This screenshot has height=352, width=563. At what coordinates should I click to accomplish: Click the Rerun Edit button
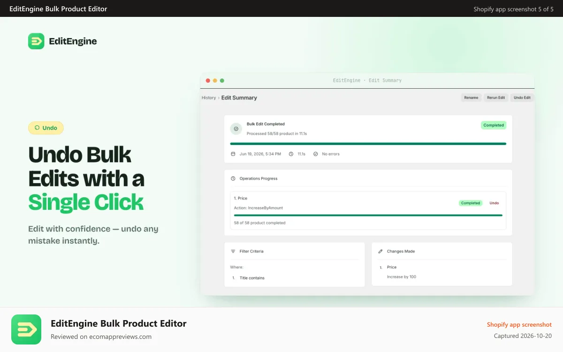tap(496, 98)
